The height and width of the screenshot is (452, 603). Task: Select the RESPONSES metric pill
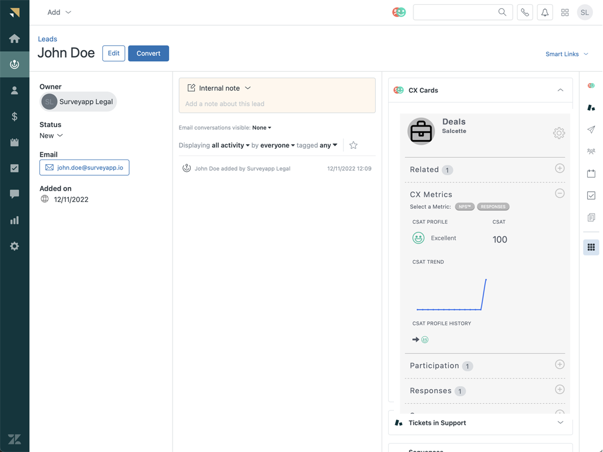493,207
